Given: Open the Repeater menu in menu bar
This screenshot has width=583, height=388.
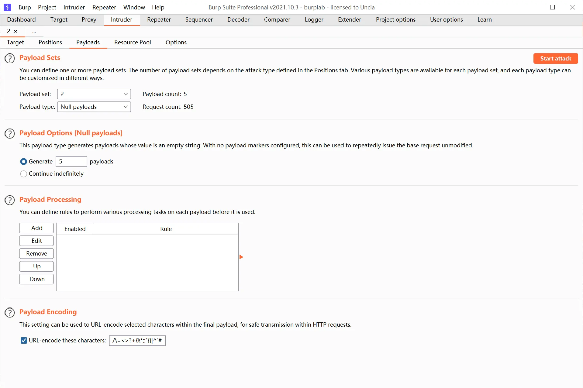Looking at the screenshot, I should [104, 7].
